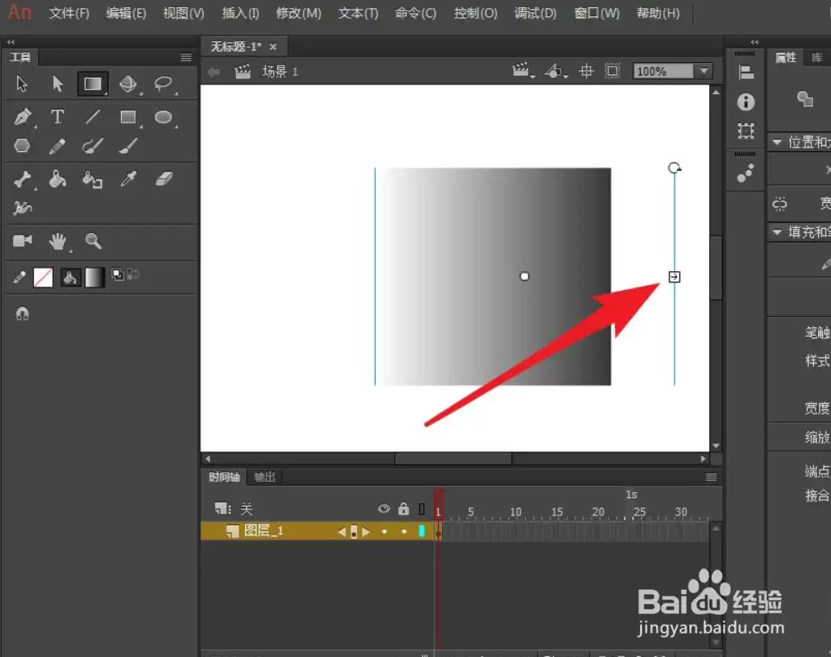Click the fill paint bucket icon beside gradient swatch
The image size is (831, 657).
(x=70, y=277)
